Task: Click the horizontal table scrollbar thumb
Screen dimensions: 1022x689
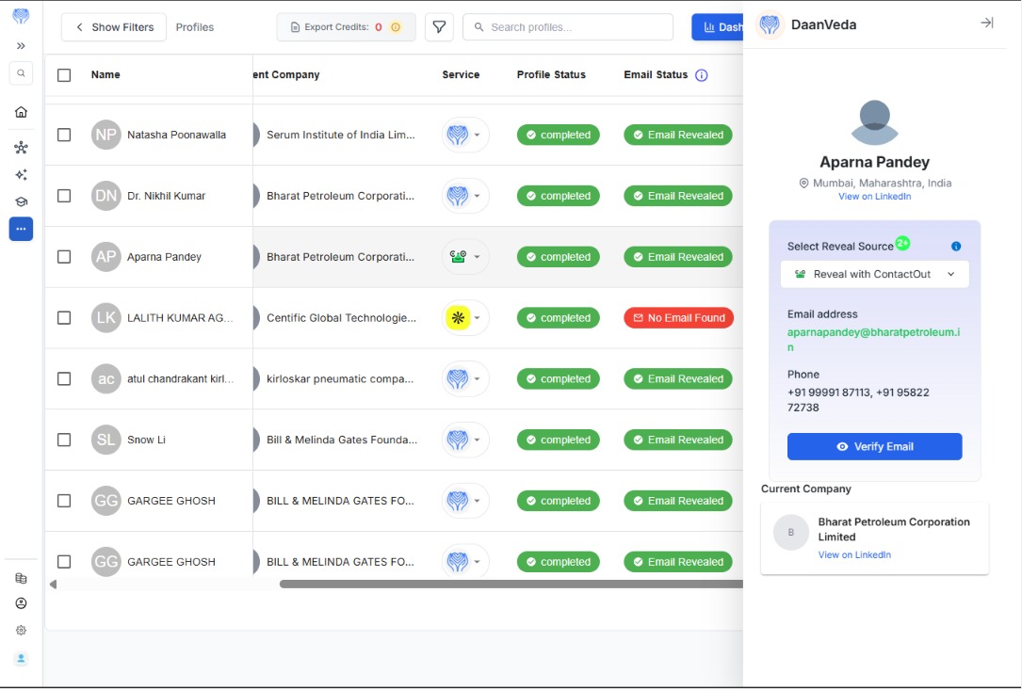Action: (x=511, y=585)
